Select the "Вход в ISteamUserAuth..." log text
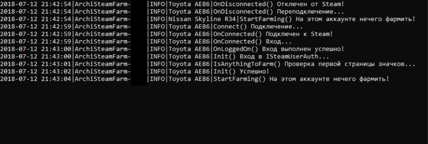Viewport: 428px width, 144px height. pyautogui.click(x=285, y=57)
